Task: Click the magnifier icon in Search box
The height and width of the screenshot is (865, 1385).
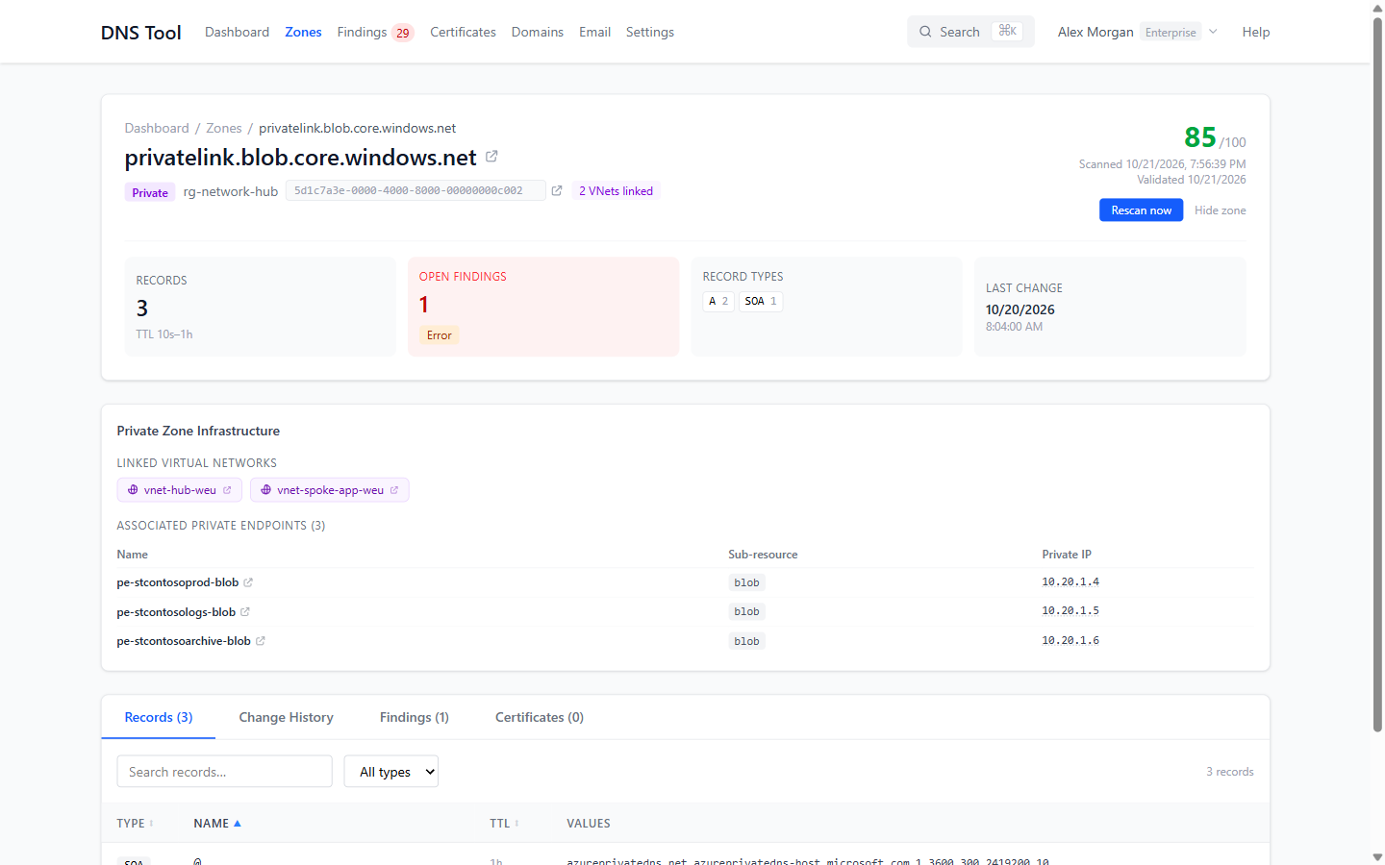Action: (x=925, y=32)
